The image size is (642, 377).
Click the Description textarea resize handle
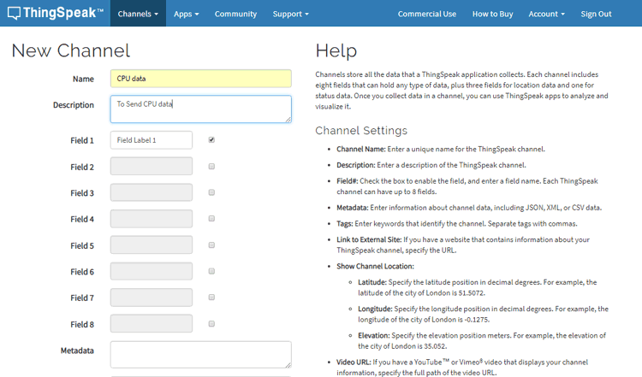click(288, 120)
